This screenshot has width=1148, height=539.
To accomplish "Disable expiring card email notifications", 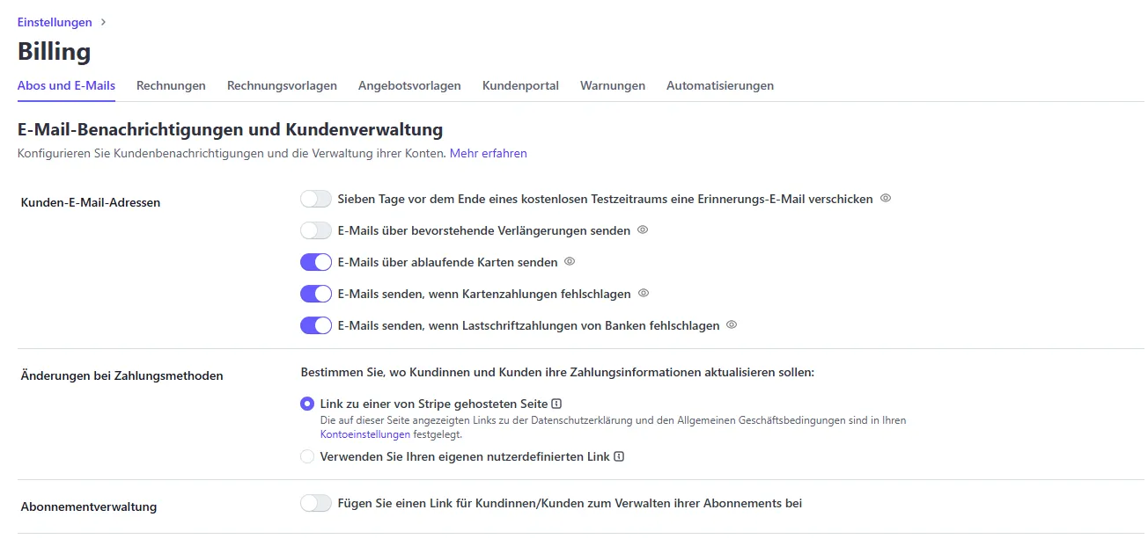I will point(315,261).
